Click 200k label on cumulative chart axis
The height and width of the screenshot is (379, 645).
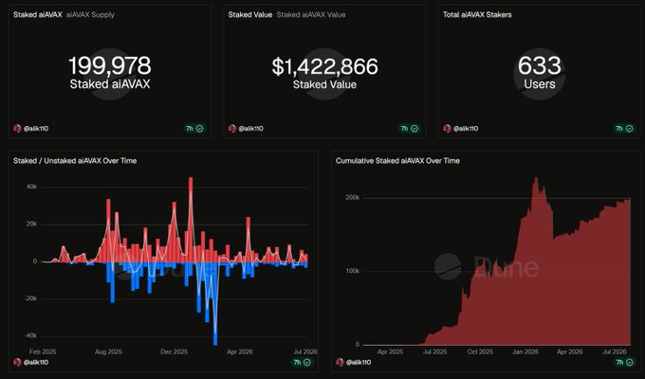pos(353,198)
